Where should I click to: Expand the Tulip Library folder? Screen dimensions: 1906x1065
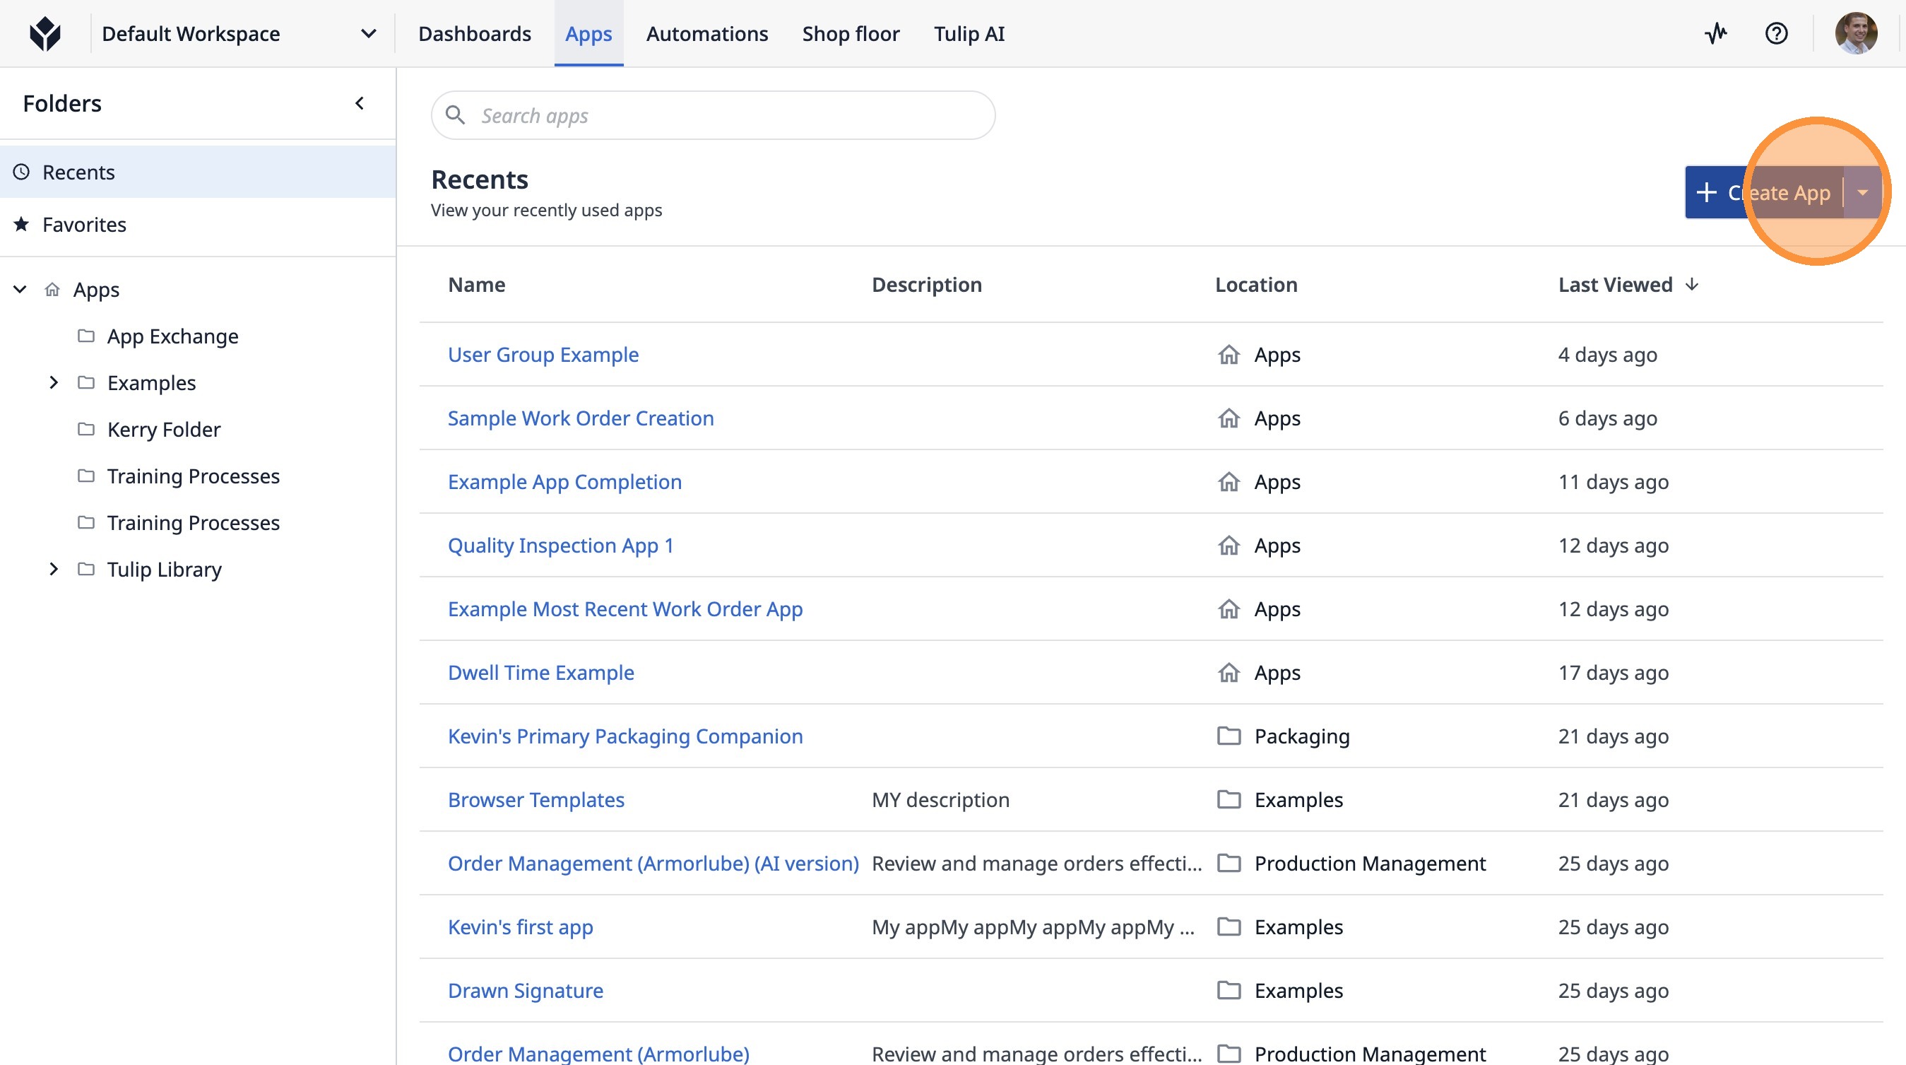pos(53,569)
